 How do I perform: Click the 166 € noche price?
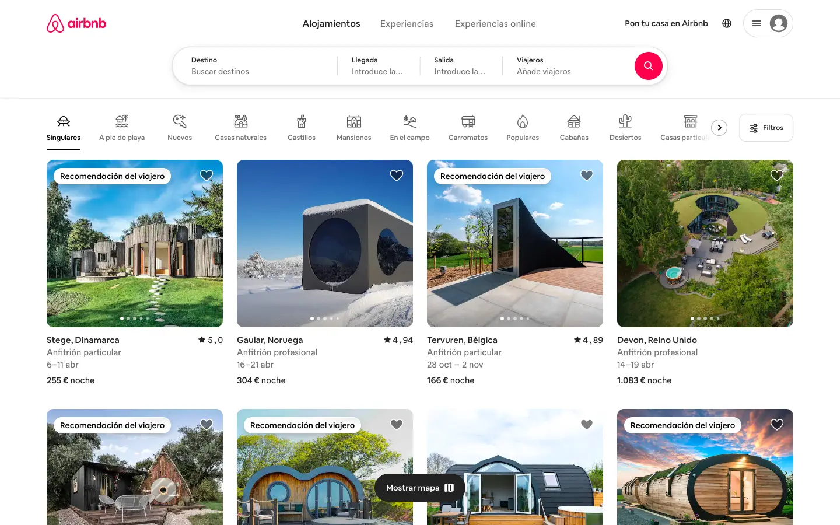coord(451,380)
